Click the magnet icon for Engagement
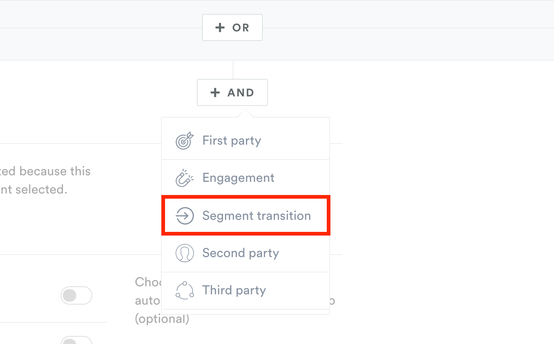Viewport: 554px width, 344px height. [x=185, y=178]
